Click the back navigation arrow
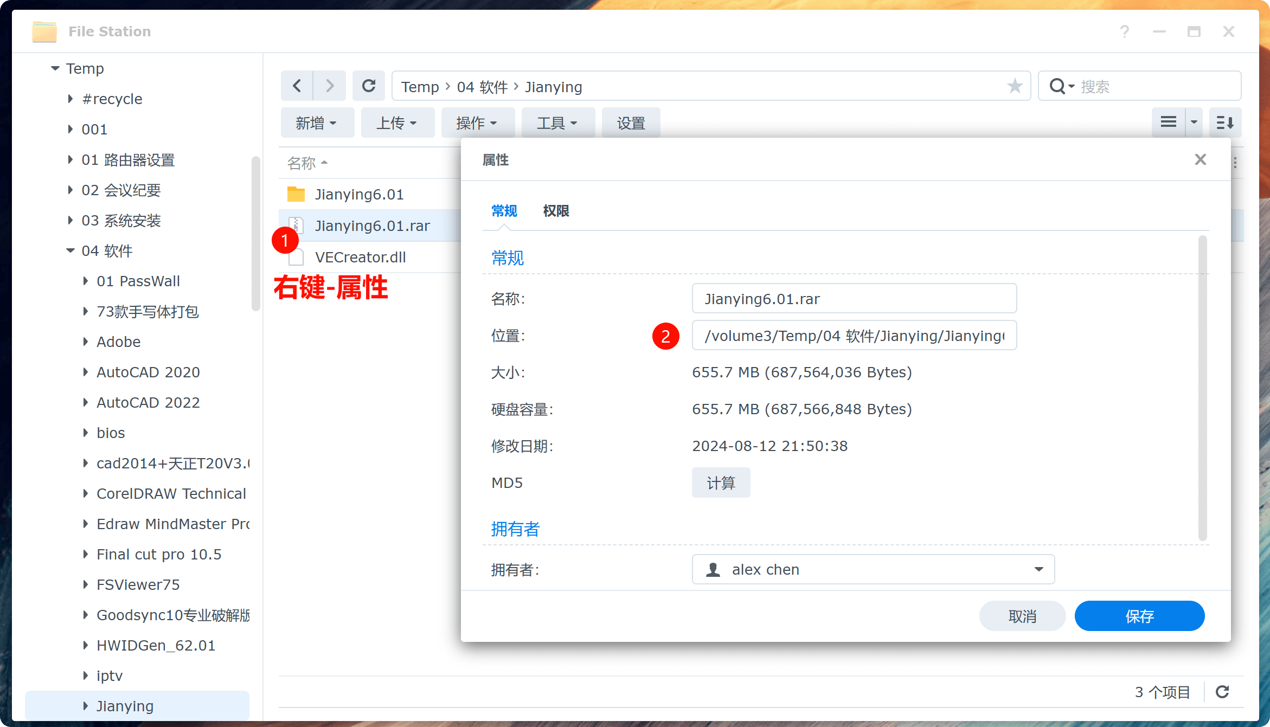The image size is (1270, 727). (297, 86)
